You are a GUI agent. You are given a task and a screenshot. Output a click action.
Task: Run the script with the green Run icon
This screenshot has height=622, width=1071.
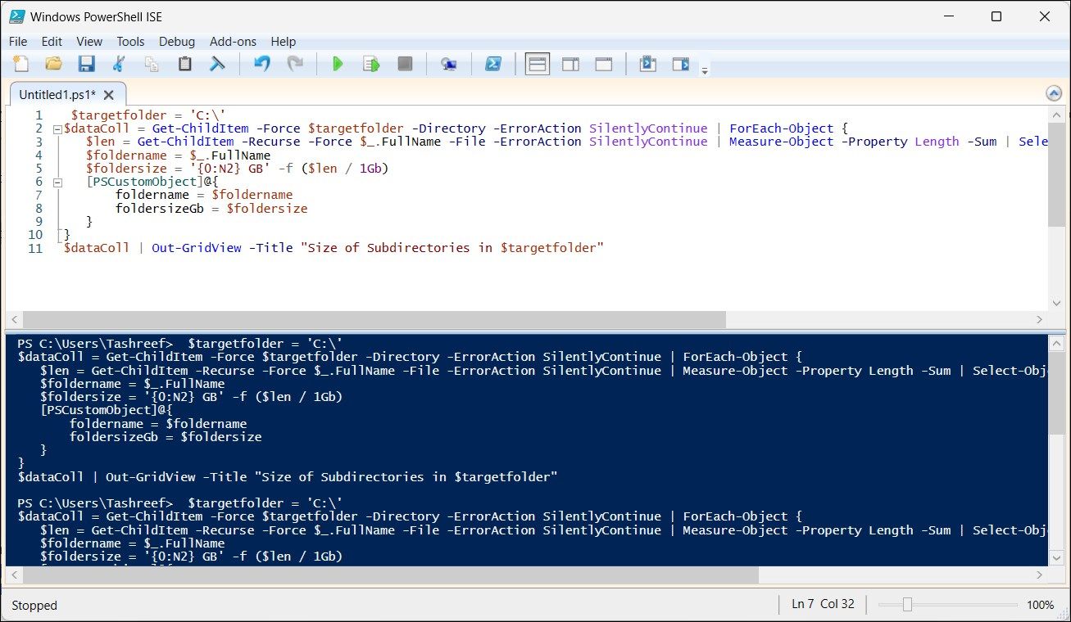point(338,63)
